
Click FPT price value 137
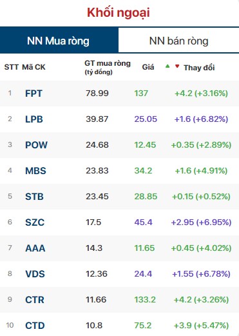[141, 94]
